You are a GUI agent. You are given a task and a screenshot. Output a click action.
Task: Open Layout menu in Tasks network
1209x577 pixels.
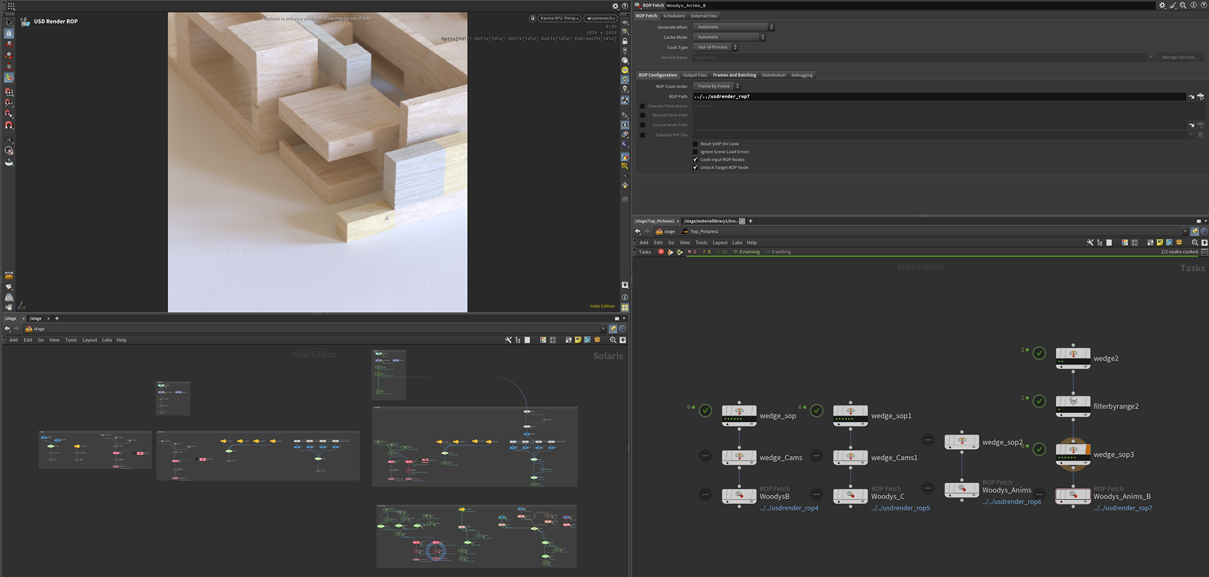(720, 243)
